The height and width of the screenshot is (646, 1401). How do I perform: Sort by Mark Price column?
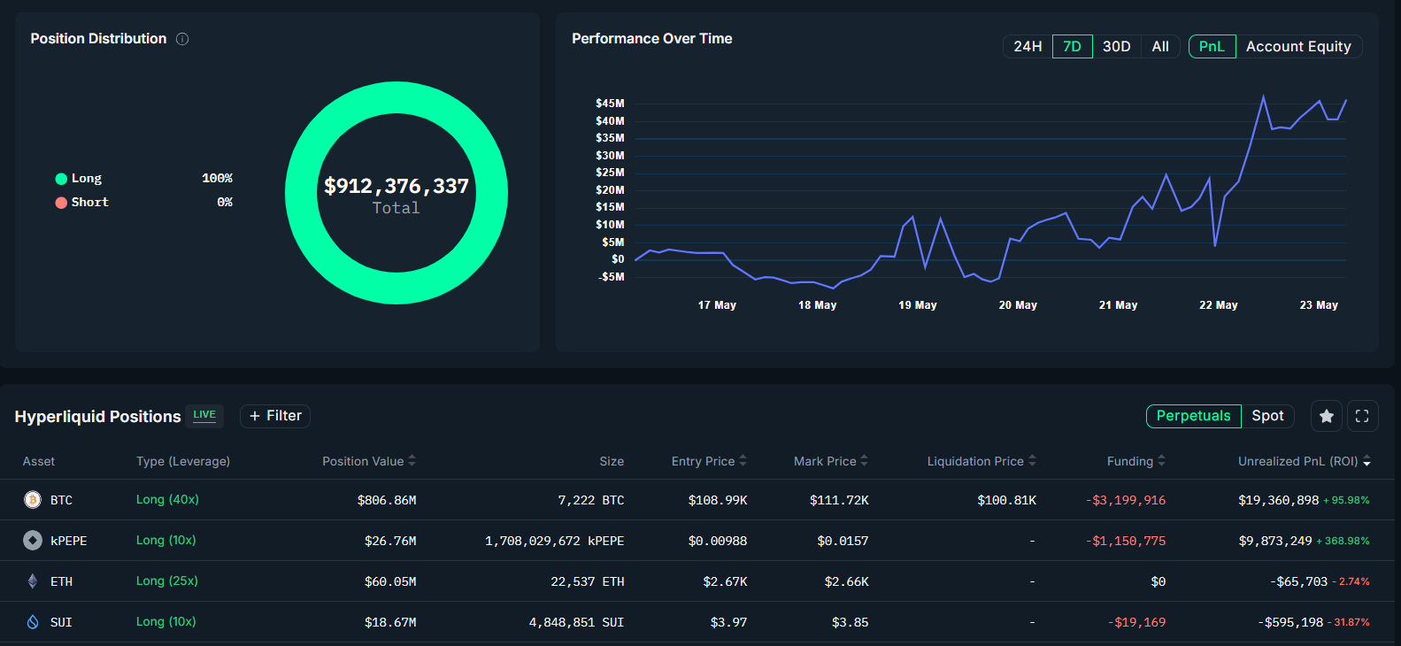[831, 461]
